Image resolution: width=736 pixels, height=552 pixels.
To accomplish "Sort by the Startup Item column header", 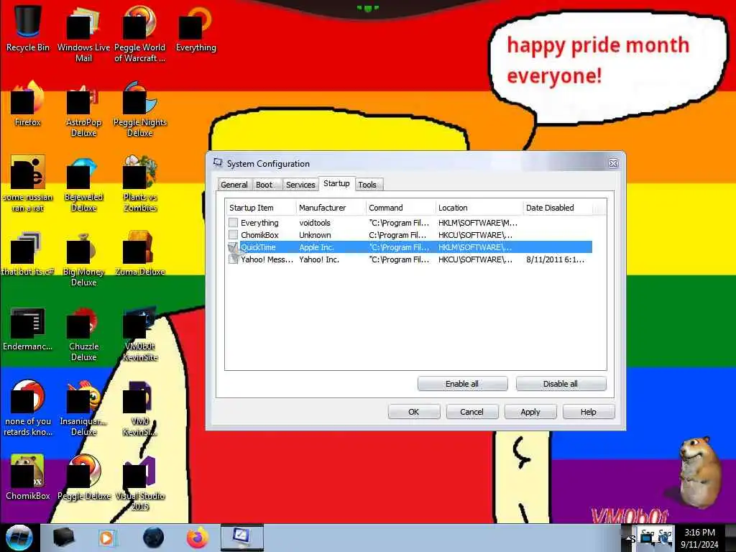I will [260, 208].
